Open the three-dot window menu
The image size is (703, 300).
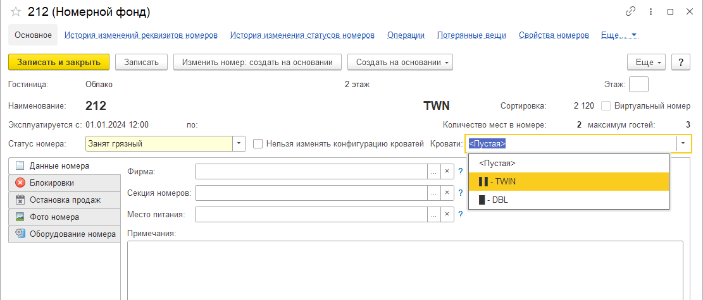tap(650, 11)
